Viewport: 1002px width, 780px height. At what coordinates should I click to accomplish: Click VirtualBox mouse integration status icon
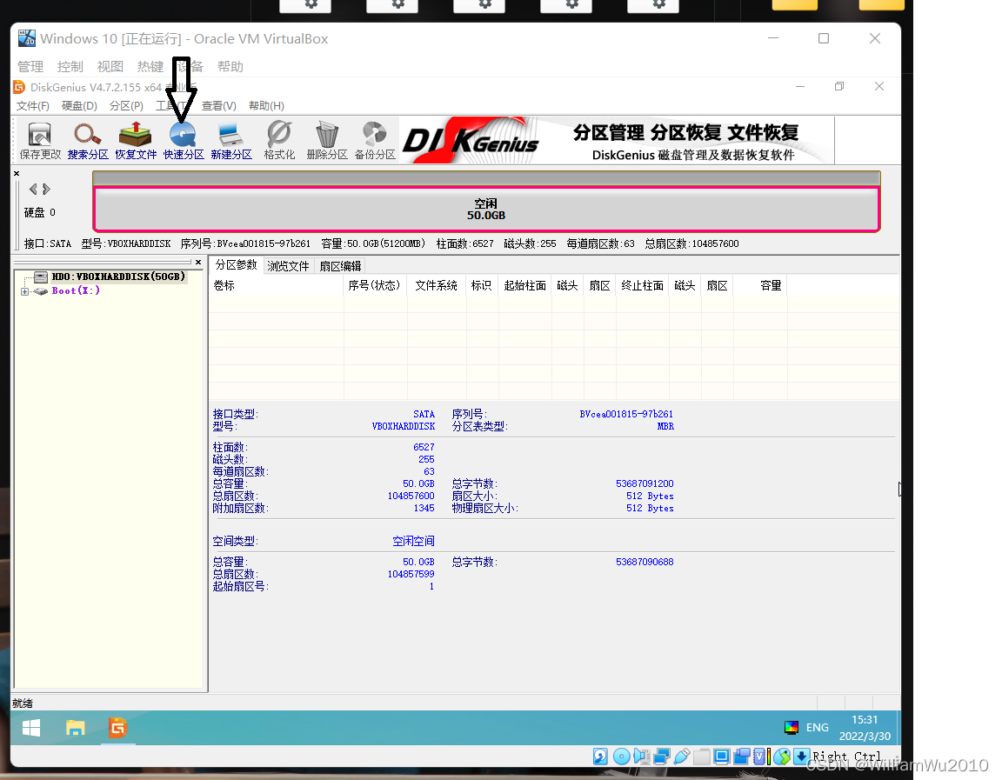pos(782,757)
